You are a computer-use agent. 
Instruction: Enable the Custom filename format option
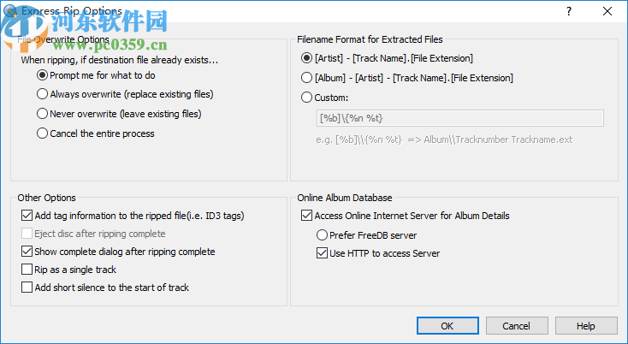coord(307,98)
